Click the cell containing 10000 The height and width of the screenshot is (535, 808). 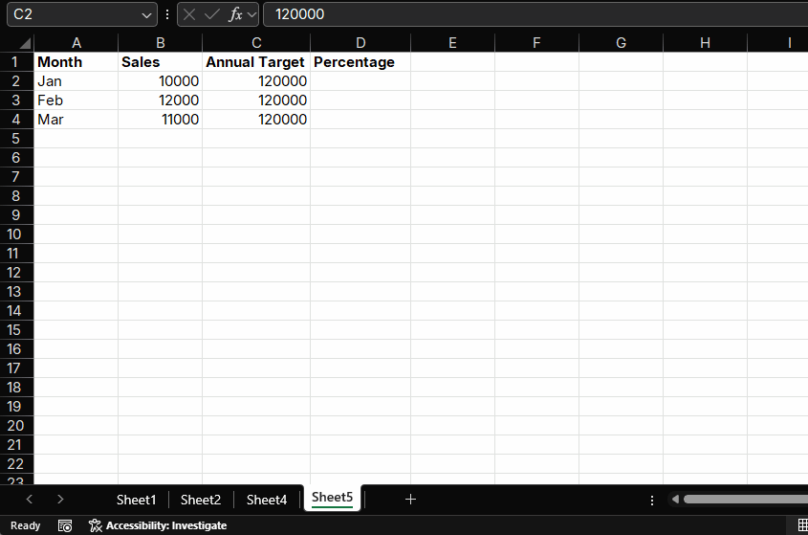click(161, 81)
